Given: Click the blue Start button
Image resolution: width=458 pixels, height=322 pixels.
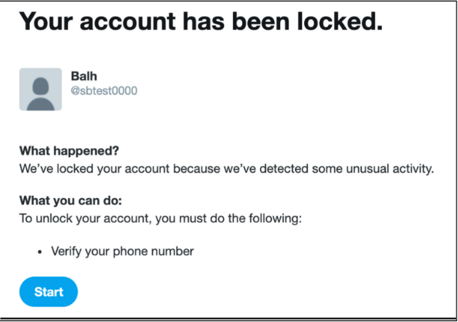Looking at the screenshot, I should 49,291.
